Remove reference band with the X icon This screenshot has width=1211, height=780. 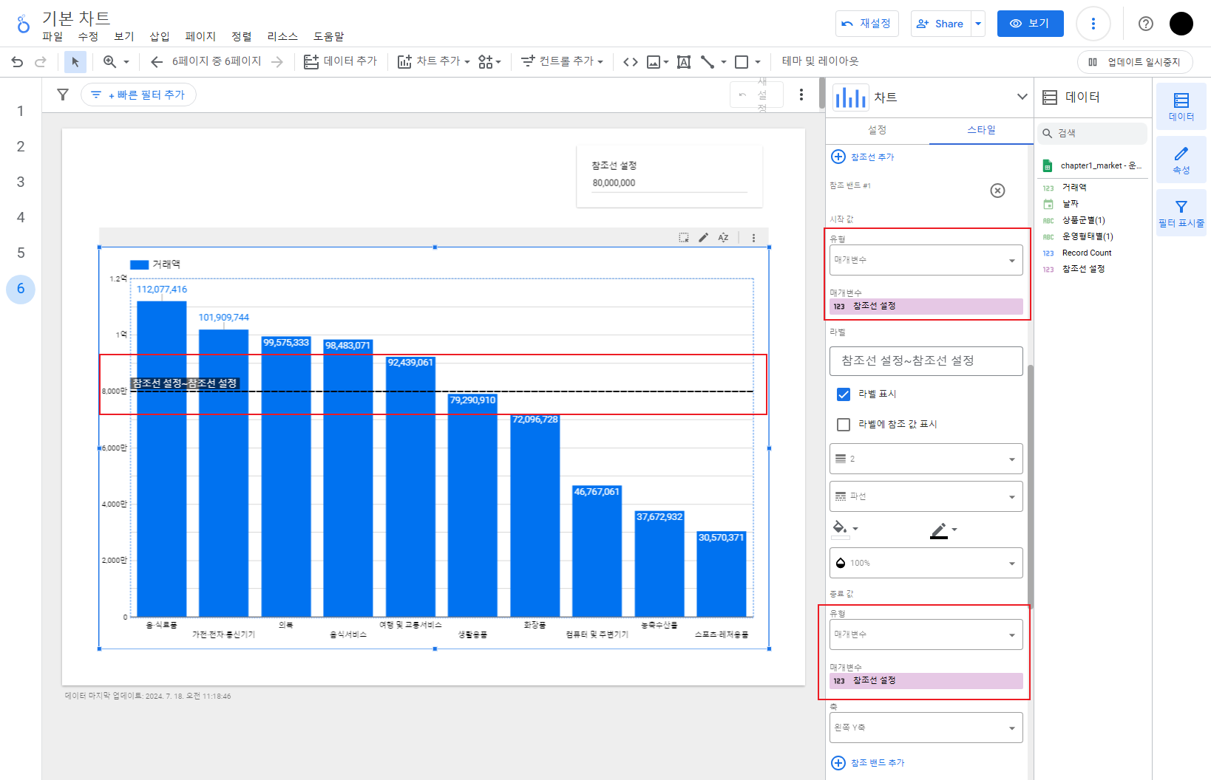click(997, 191)
